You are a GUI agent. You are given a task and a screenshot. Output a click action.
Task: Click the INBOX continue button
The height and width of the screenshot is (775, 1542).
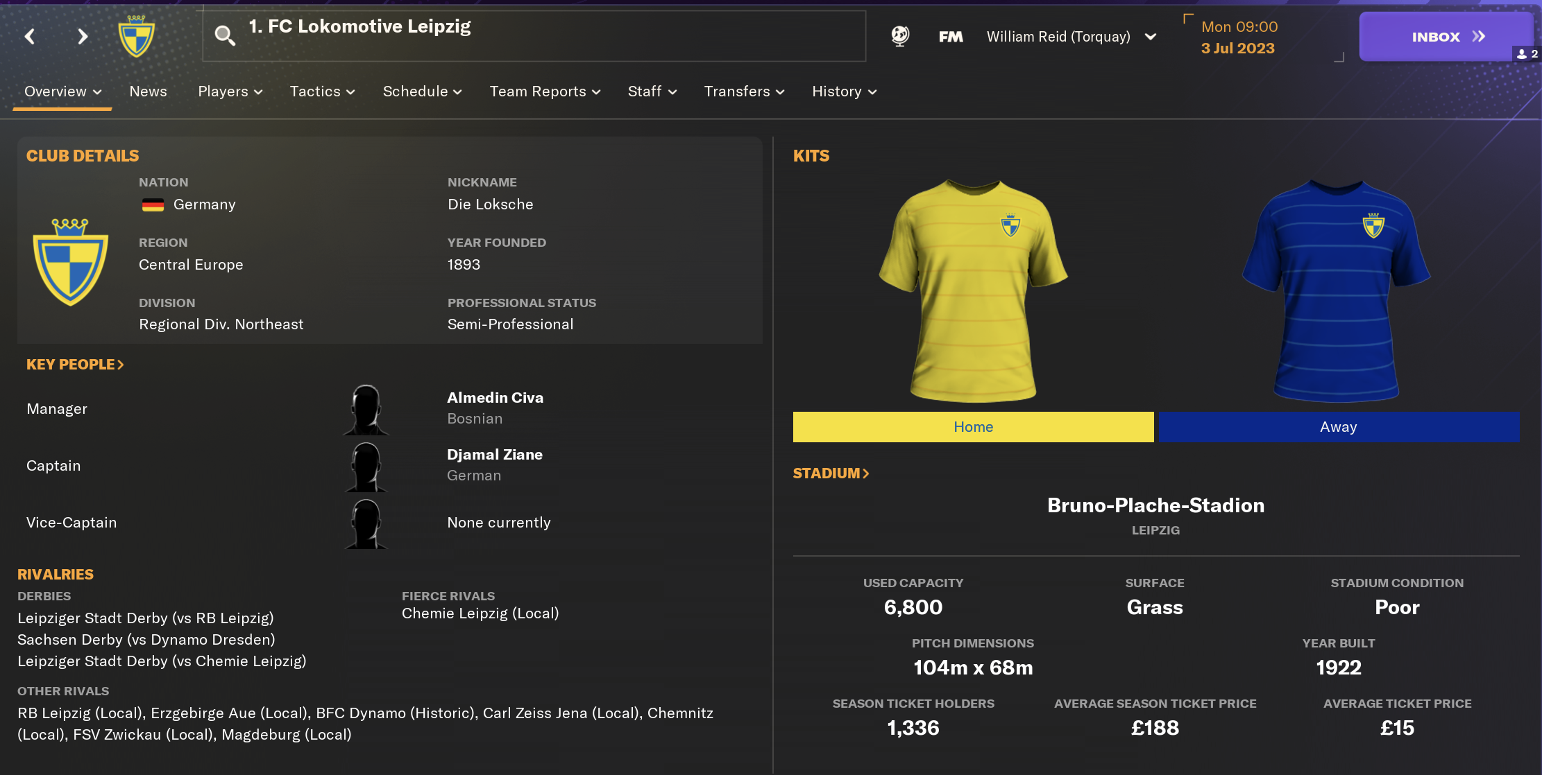coord(1446,37)
